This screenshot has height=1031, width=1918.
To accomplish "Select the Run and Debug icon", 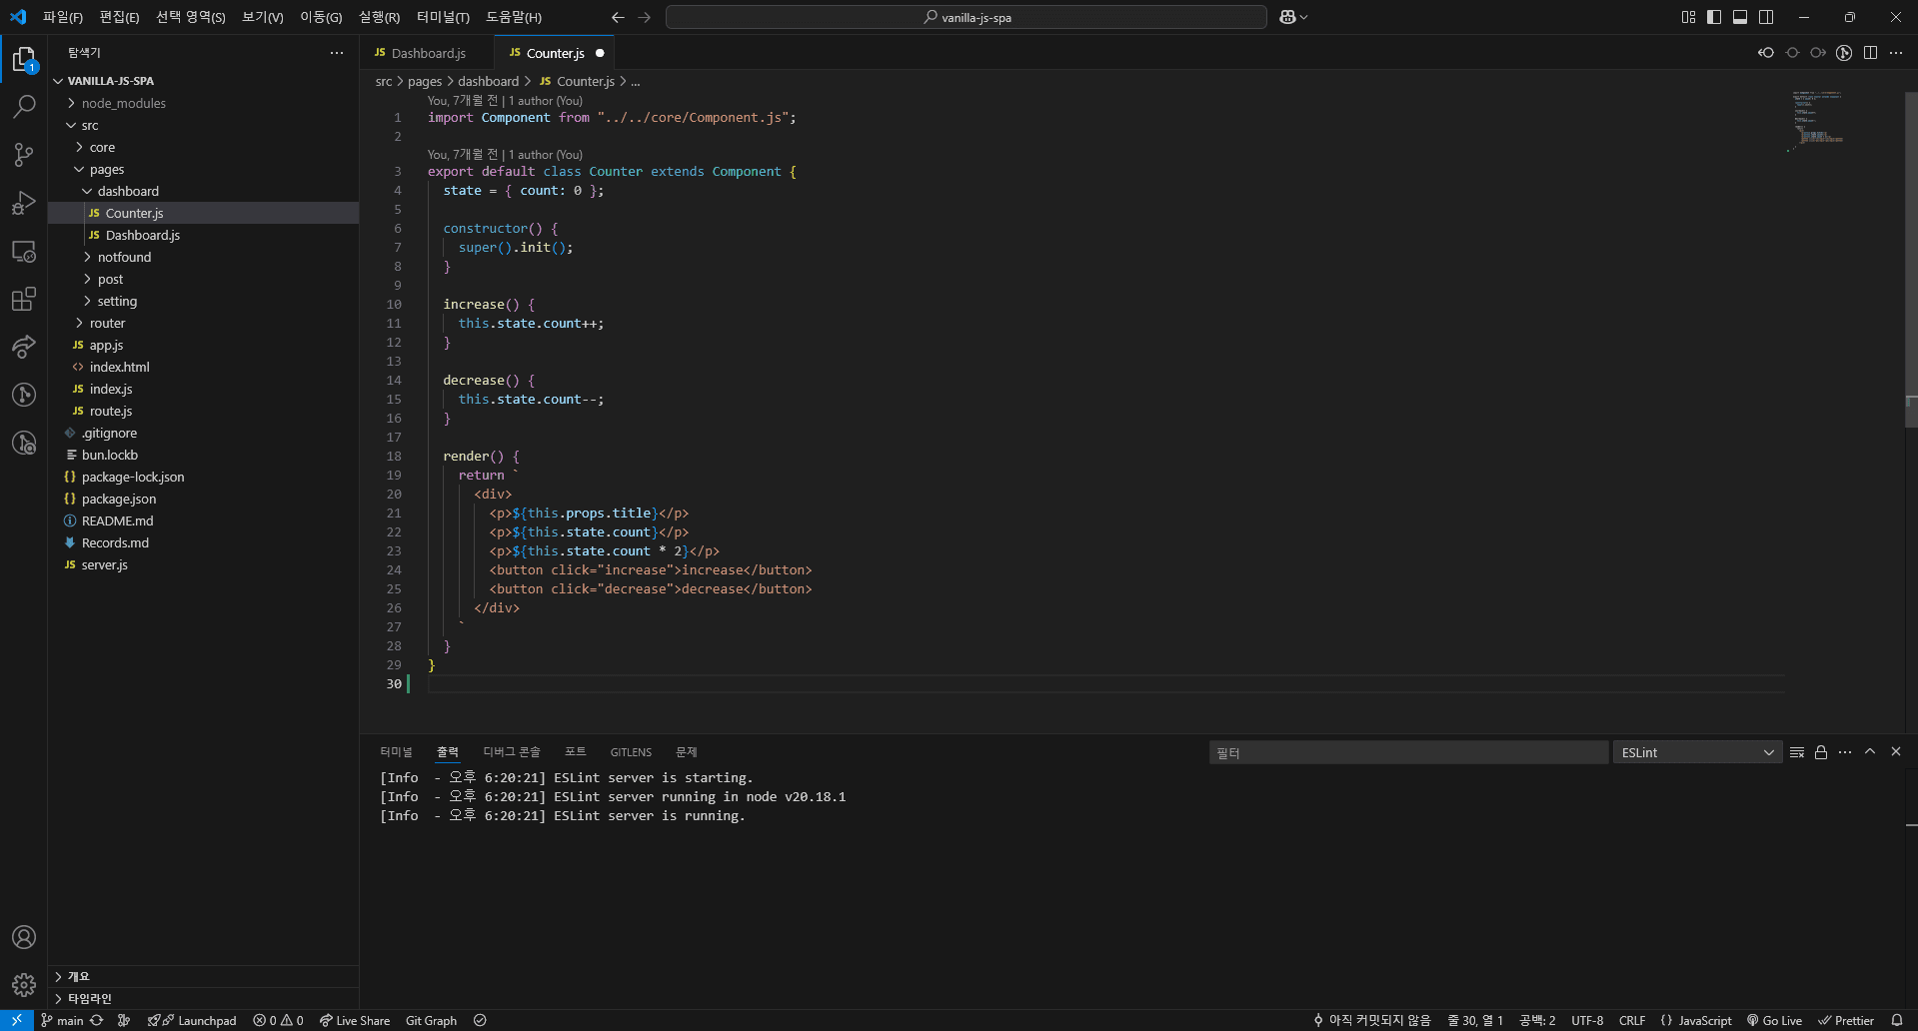I will [23, 203].
